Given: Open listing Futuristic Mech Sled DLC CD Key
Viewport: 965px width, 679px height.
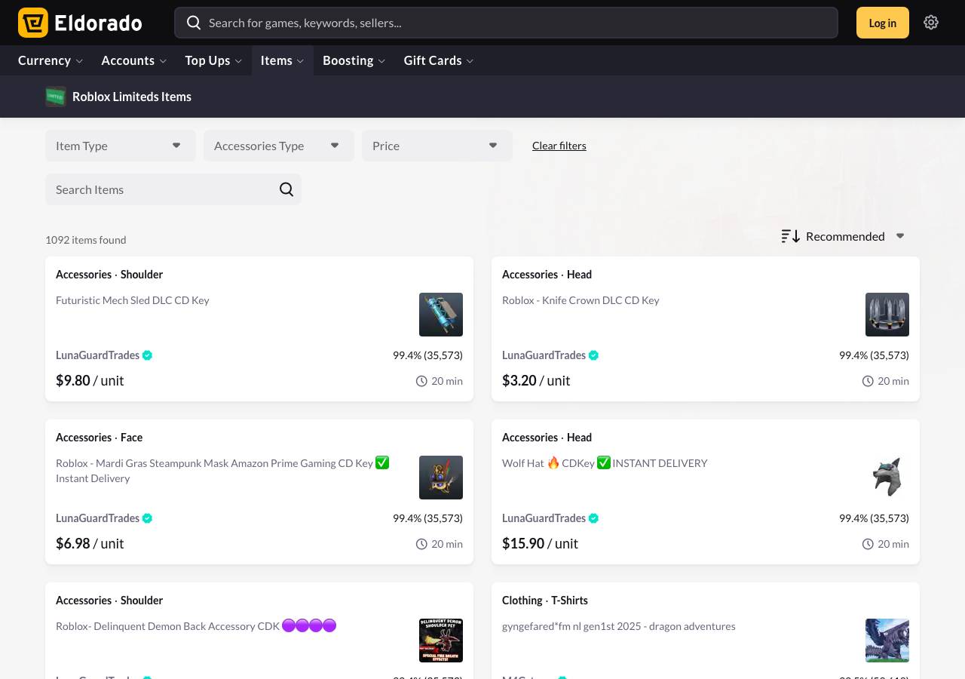Looking at the screenshot, I should pos(133,300).
